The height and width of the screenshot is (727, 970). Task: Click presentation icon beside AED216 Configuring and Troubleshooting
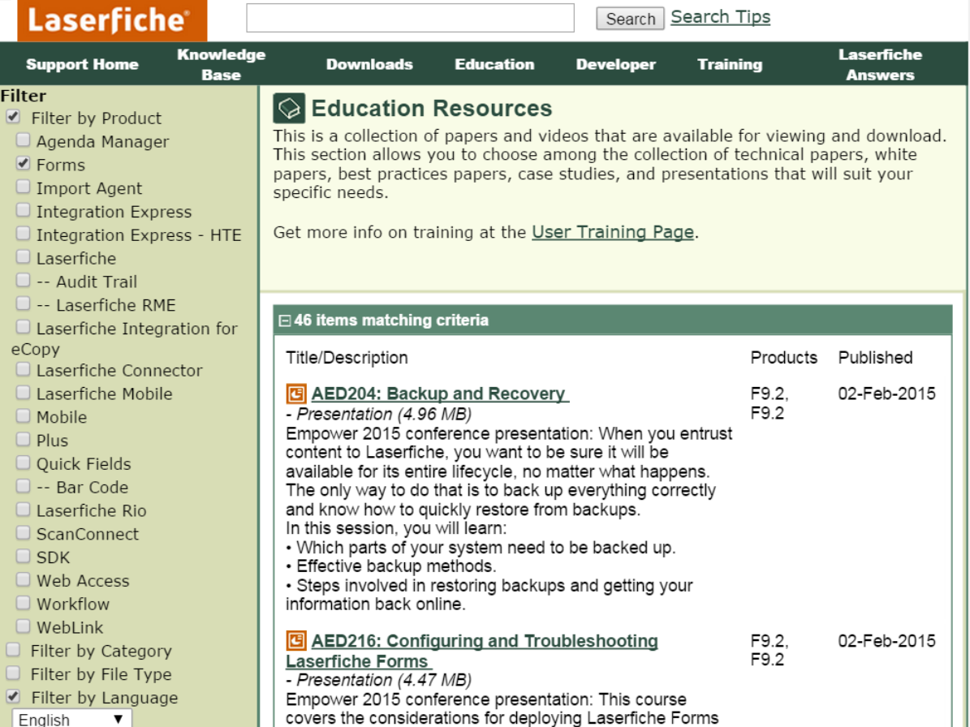point(295,640)
